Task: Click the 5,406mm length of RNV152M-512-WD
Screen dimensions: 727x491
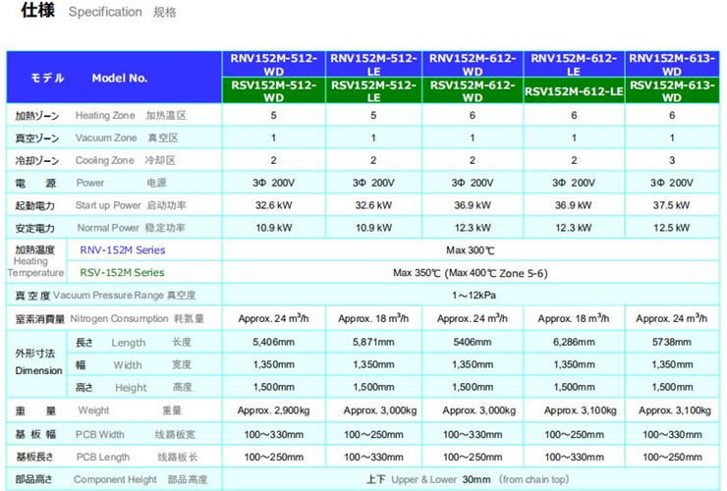Action: click(x=273, y=342)
